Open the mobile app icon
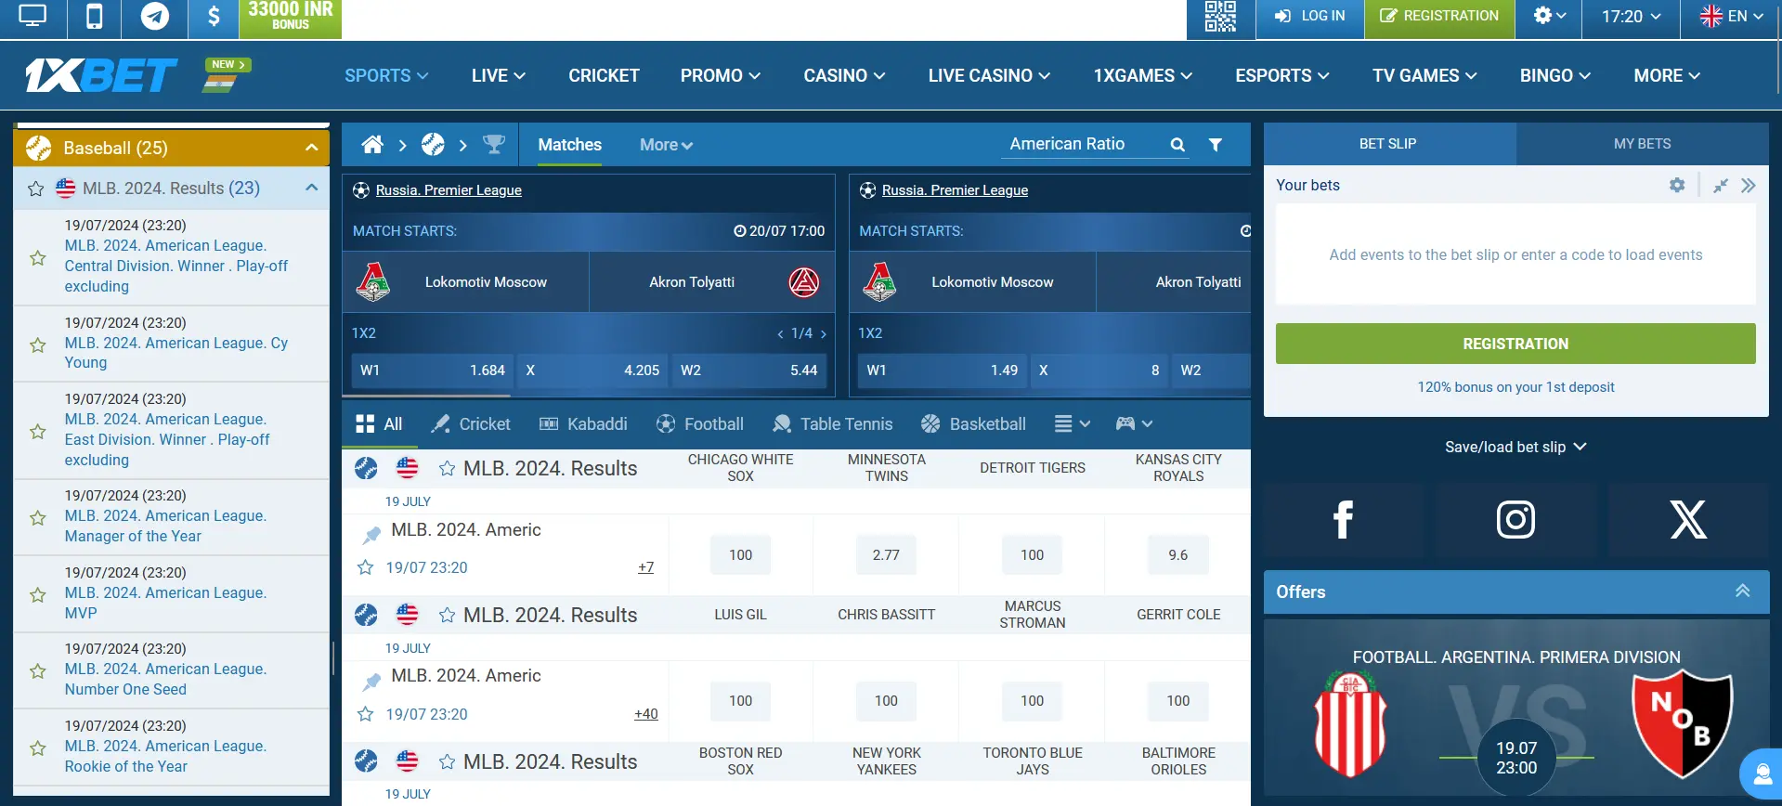Viewport: 1782px width, 806px height. click(x=94, y=16)
